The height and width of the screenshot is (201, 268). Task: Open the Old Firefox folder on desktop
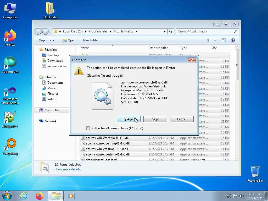click(51, 10)
